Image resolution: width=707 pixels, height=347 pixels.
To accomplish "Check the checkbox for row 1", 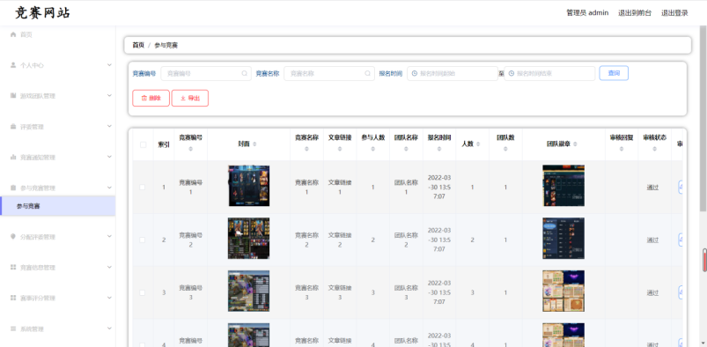I will (x=143, y=187).
